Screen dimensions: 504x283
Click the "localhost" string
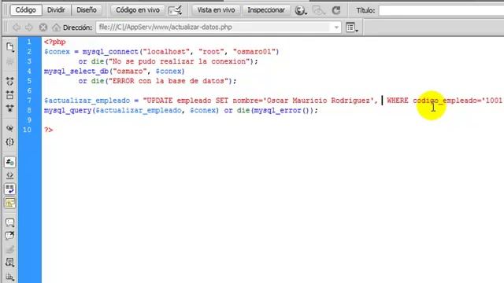(166, 52)
